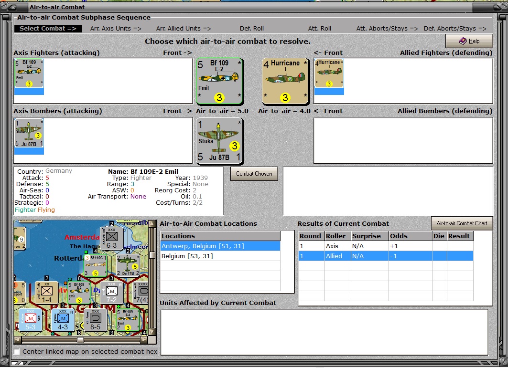This screenshot has width=508, height=368.
Task: Select the small Hurricane counter in Allied Fighters
Action: pos(329,73)
